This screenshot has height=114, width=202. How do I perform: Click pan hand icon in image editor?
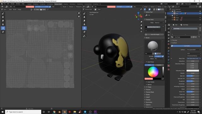click(x=79, y=16)
